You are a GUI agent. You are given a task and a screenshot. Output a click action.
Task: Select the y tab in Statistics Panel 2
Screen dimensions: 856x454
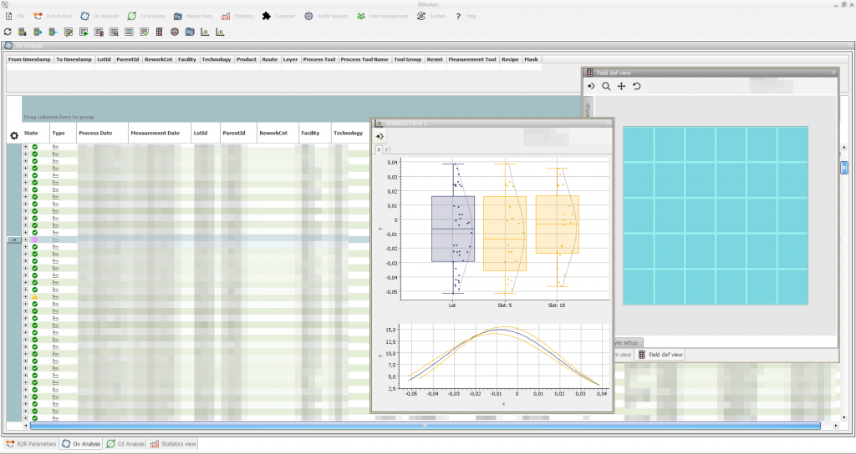click(386, 149)
